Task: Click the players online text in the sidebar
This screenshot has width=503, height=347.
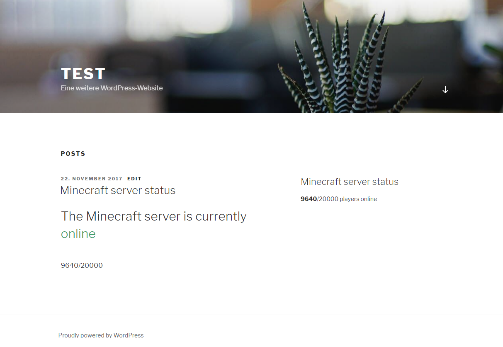Action: (x=358, y=199)
